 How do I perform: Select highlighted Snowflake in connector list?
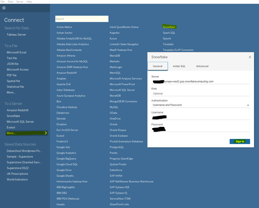(x=169, y=27)
